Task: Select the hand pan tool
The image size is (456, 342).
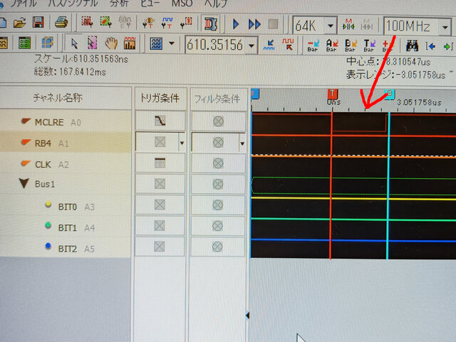Action: [x=111, y=43]
